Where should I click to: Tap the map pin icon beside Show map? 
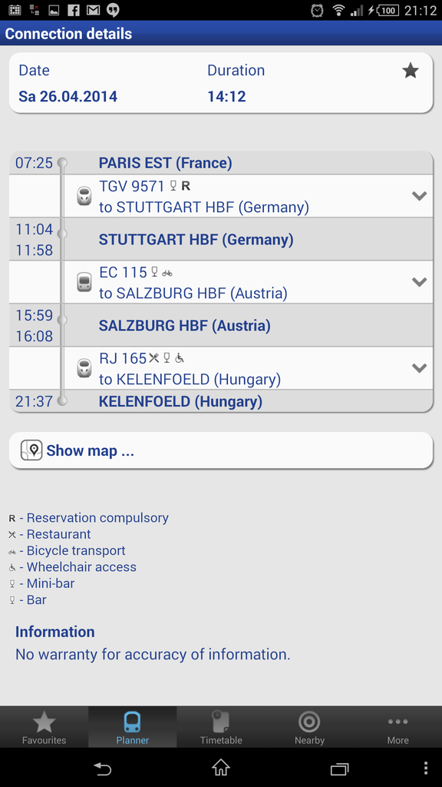[x=31, y=450]
